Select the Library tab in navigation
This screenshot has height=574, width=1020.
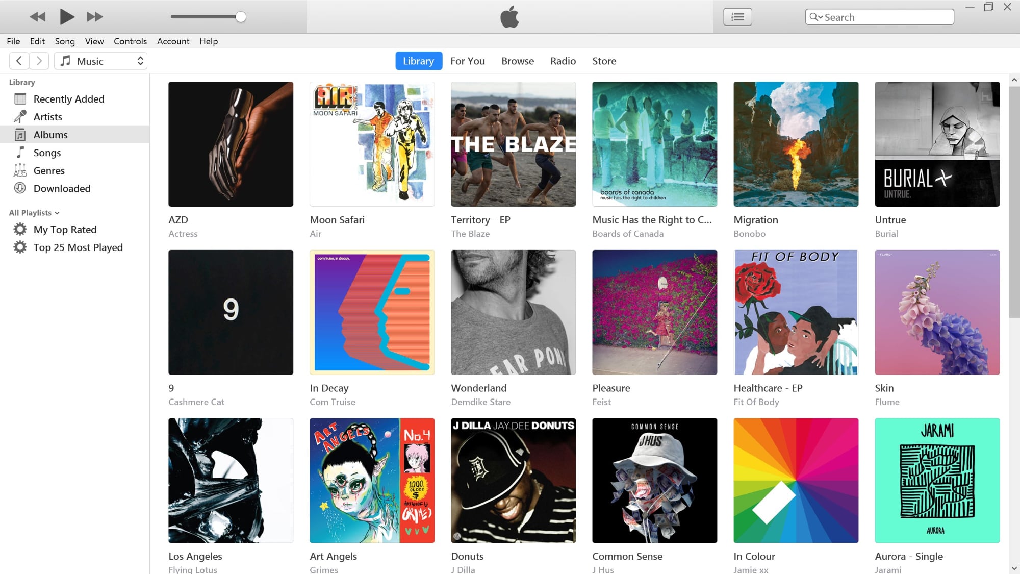pos(419,61)
